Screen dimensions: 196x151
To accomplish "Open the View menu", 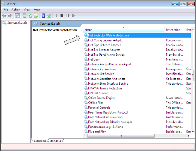I will [27, 10].
